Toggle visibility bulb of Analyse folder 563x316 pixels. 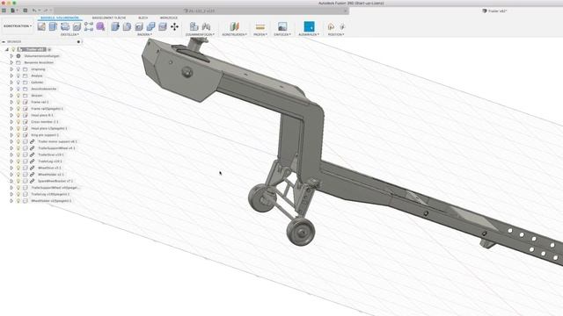[18, 75]
